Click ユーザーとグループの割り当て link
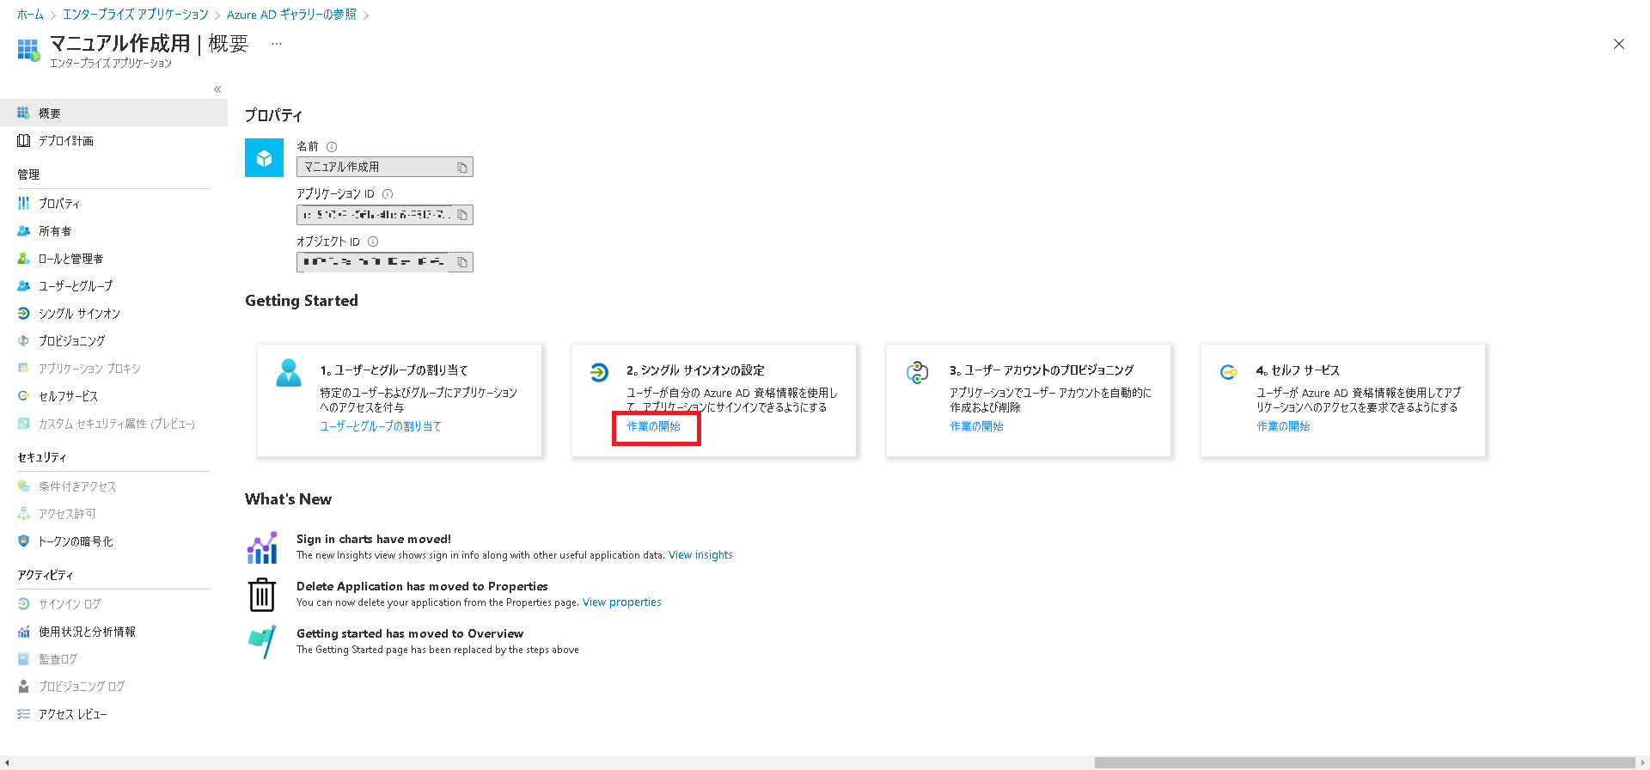The image size is (1650, 770). 381,426
